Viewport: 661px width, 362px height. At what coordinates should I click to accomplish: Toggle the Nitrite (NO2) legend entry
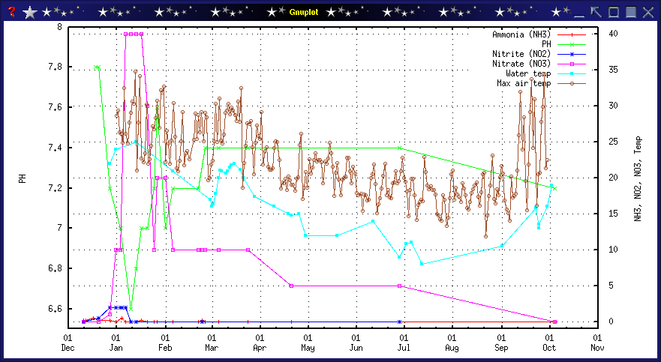[x=521, y=54]
